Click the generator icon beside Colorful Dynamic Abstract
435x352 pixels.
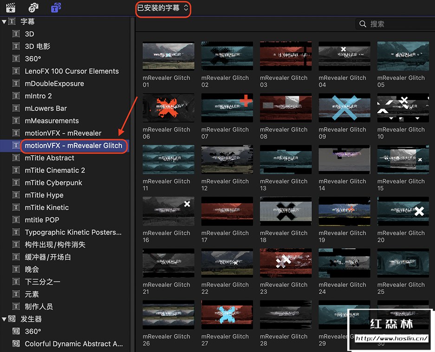coord(16,344)
